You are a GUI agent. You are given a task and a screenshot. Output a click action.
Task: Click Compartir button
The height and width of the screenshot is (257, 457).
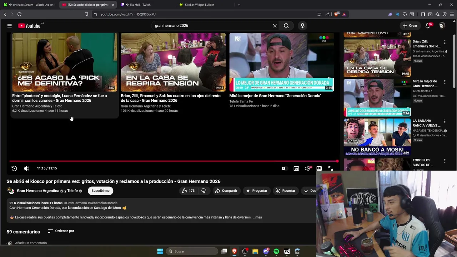226,191
